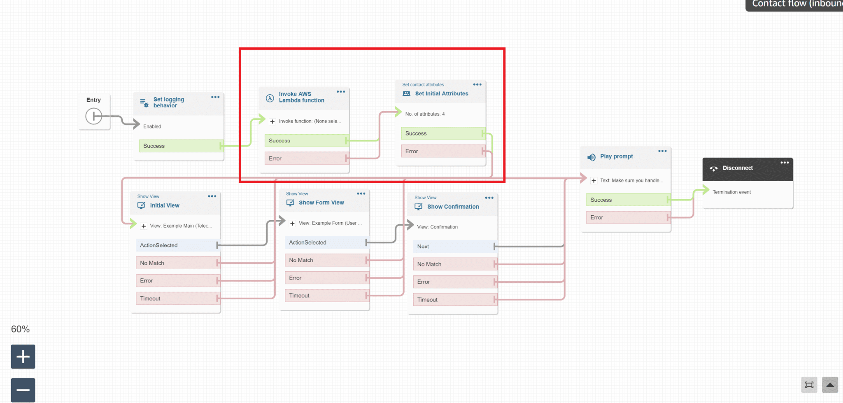
Task: Open the options menu on Show Confirmation block
Action: coord(489,198)
